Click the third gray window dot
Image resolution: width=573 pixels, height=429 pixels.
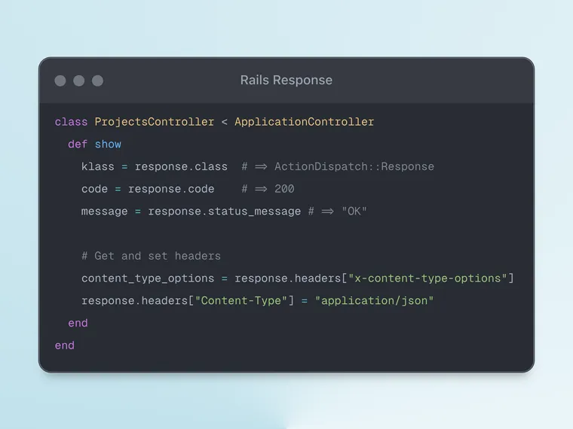(97, 81)
